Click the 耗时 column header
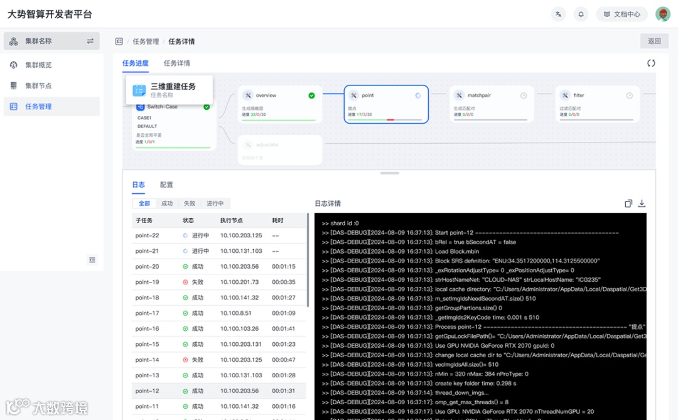Viewport: 678px width, 420px height. (x=277, y=220)
